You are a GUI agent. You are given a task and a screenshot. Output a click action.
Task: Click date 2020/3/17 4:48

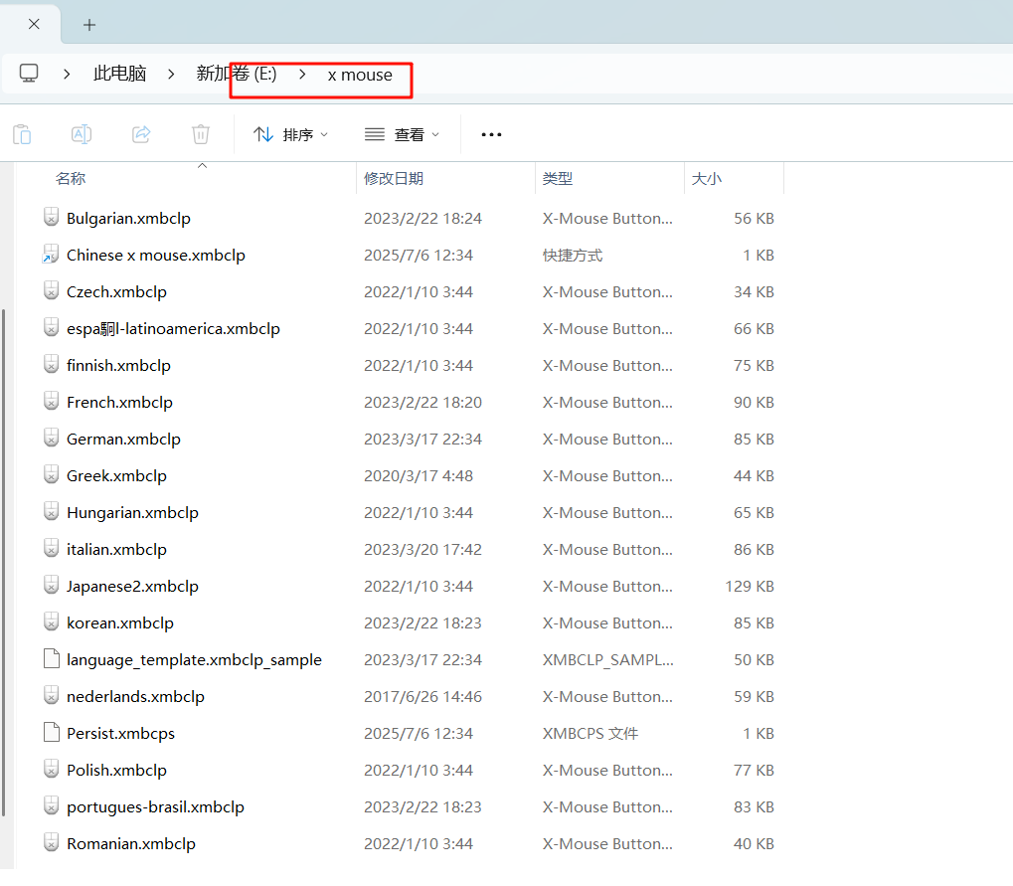pyautogui.click(x=418, y=476)
